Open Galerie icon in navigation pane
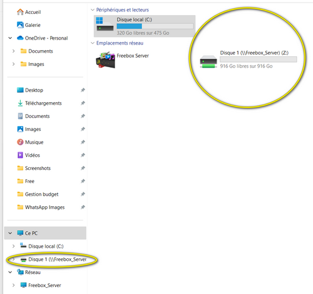313x294 pixels. coord(20,25)
